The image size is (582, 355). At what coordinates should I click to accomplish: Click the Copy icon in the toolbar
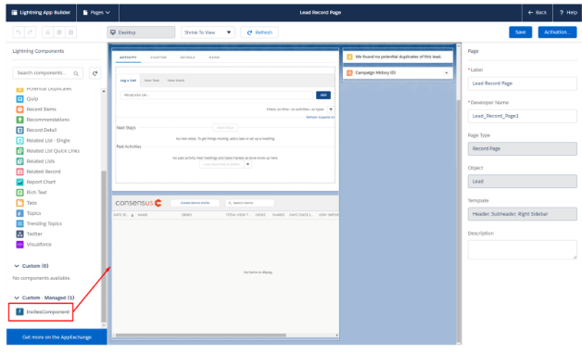(59, 32)
